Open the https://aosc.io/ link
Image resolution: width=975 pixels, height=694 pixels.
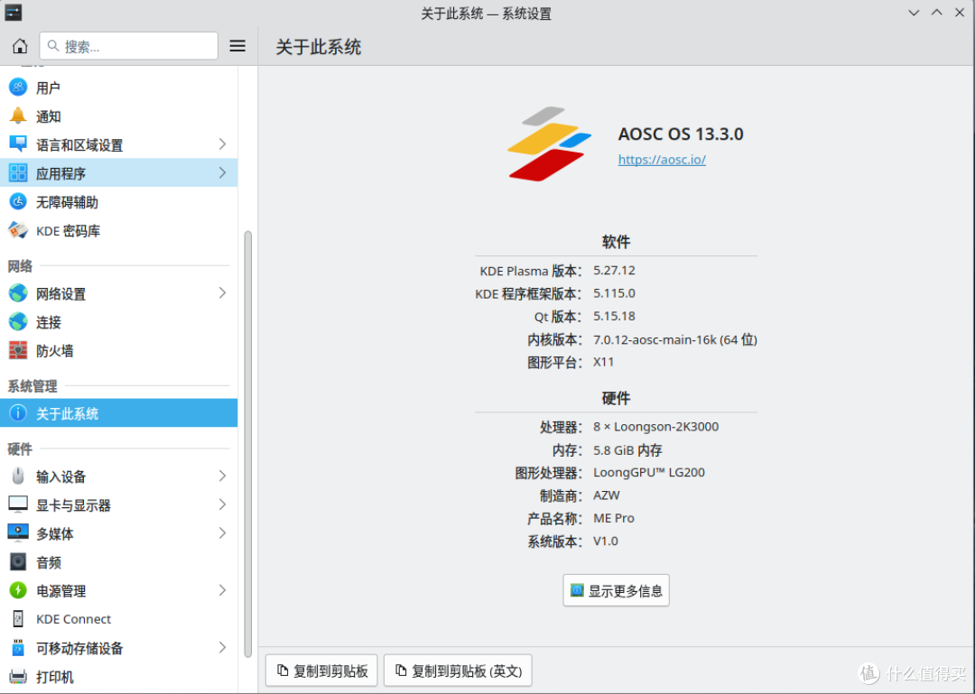pos(662,160)
